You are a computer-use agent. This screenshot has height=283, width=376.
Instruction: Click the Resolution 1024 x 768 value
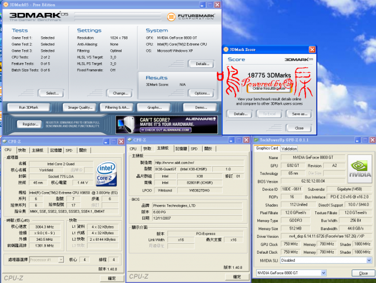click(x=119, y=38)
